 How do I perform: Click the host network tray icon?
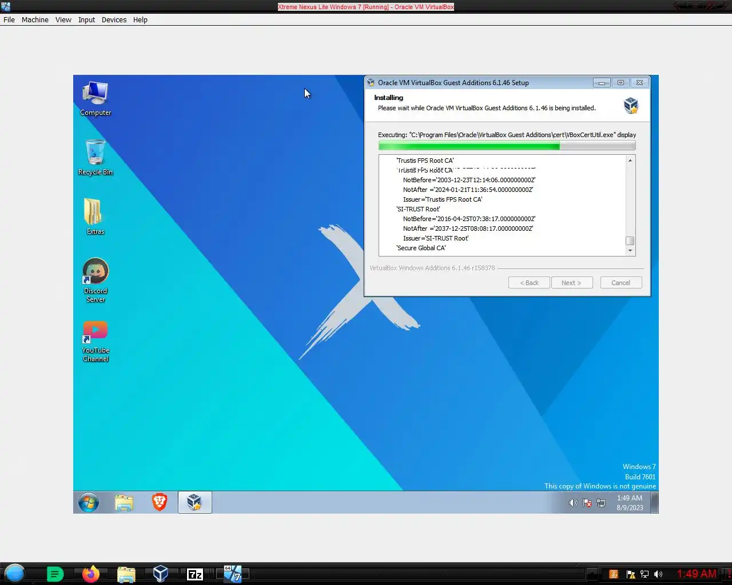[x=645, y=574]
